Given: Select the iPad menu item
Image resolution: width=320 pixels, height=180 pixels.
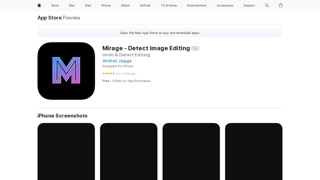Looking at the screenshot, I should coord(88,5).
